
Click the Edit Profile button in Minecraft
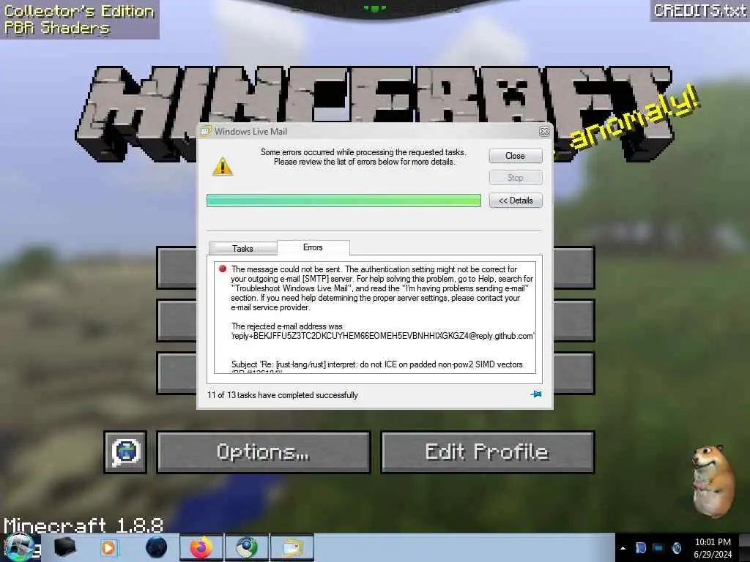(487, 452)
